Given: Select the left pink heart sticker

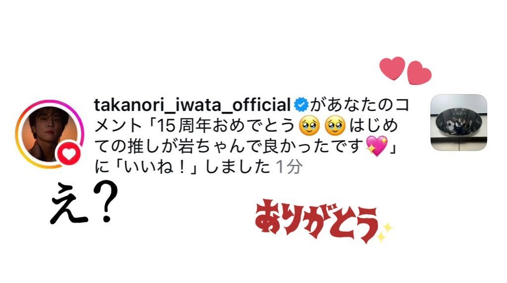Looking at the screenshot, I should pyautogui.click(x=392, y=68).
